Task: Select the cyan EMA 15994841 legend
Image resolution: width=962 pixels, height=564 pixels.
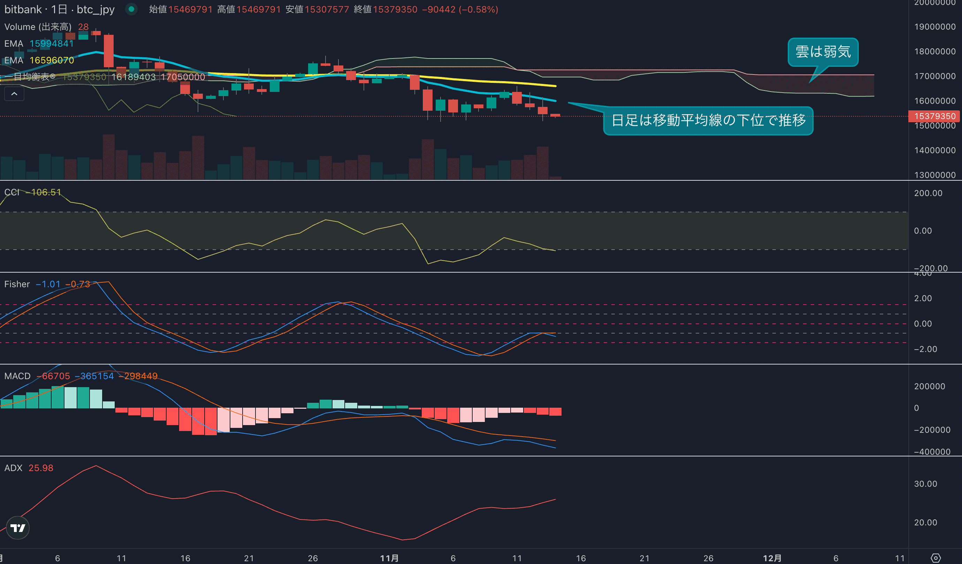Action: [x=39, y=44]
